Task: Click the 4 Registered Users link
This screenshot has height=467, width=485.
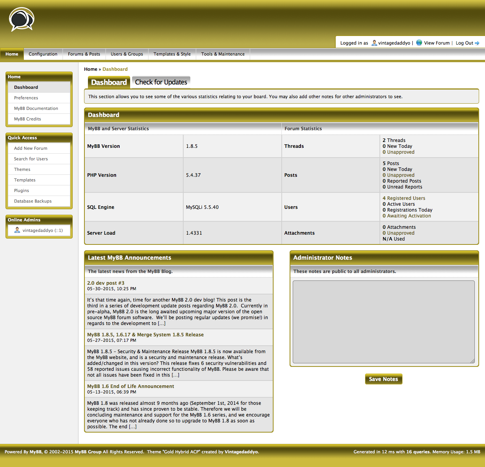Action: click(404, 198)
